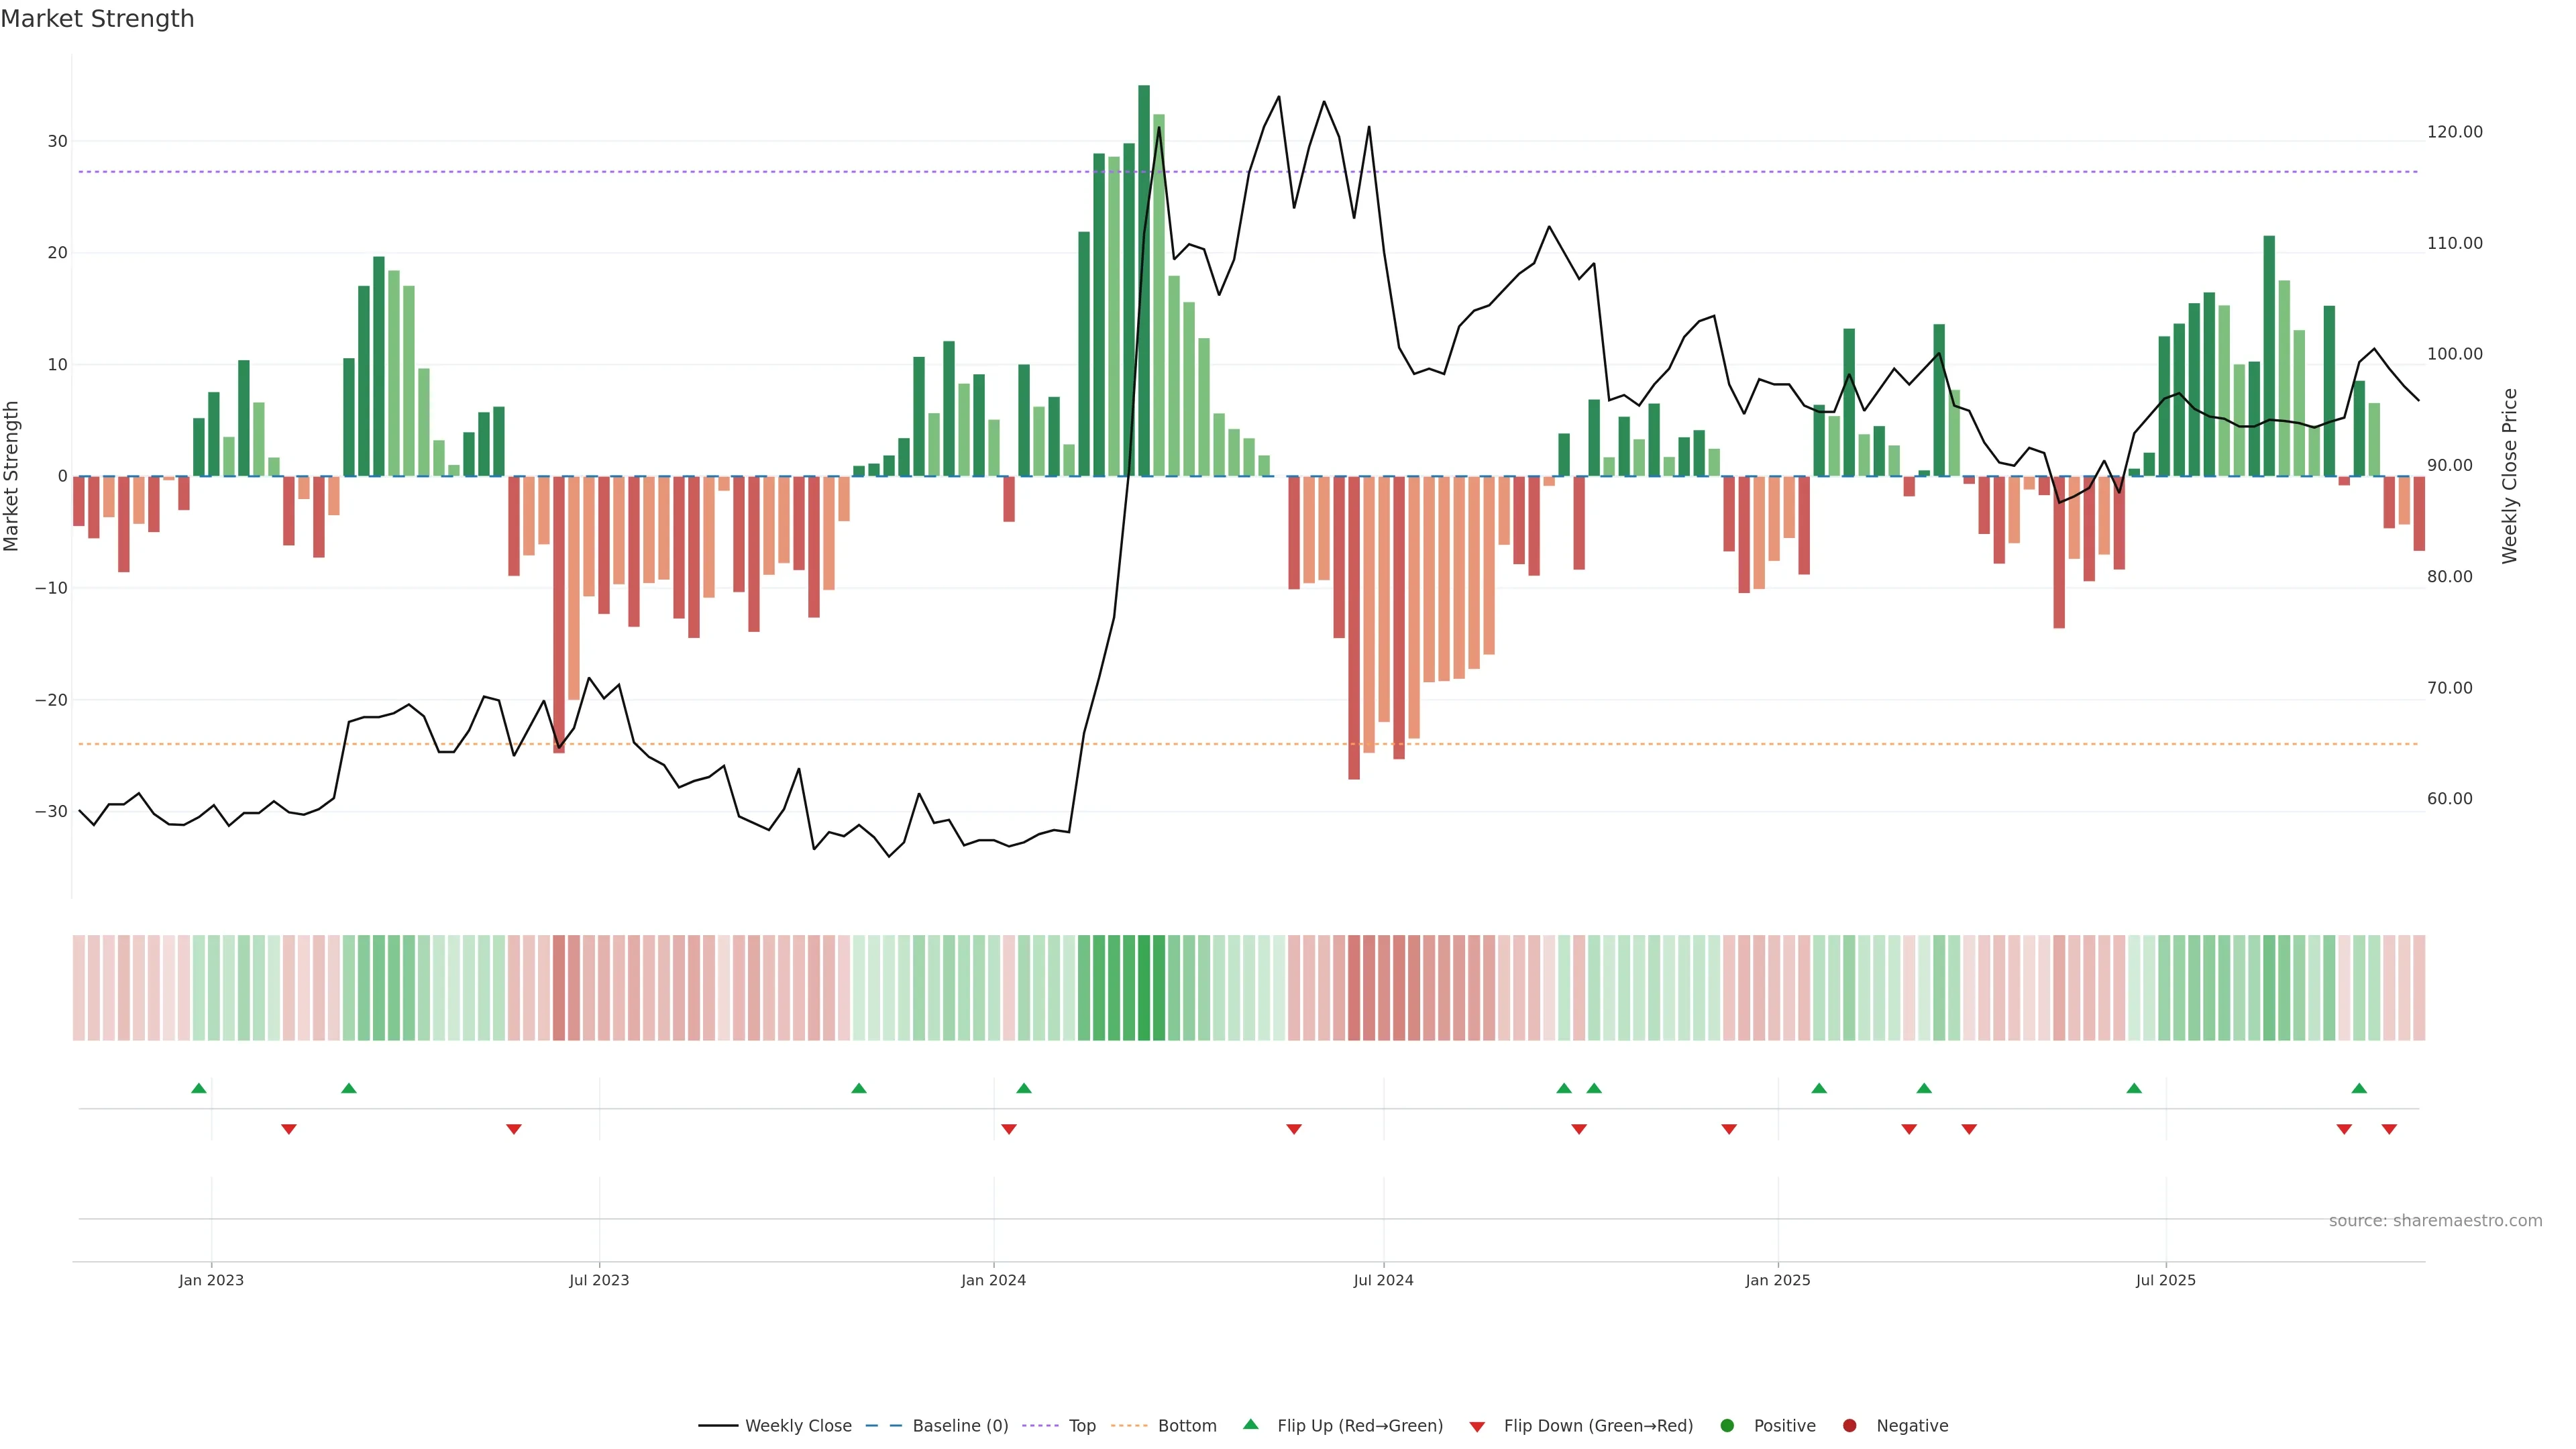Viewport: 2576px width, 1449px height.
Task: Click the red flip-down marker before Jul 2024
Action: click(1294, 1129)
